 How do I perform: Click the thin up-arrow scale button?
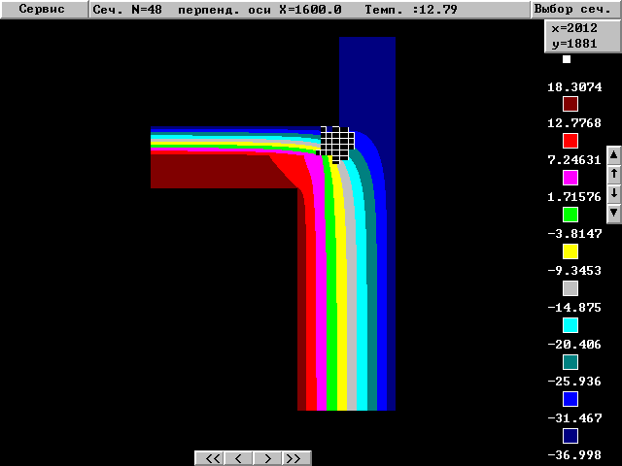point(613,175)
